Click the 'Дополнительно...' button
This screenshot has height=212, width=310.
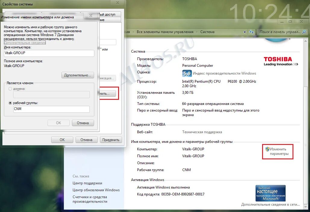click(78, 75)
